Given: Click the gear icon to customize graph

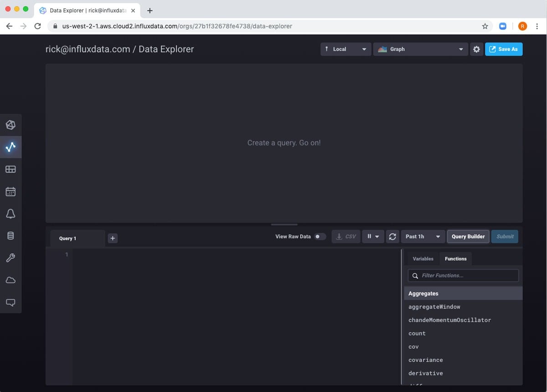Looking at the screenshot, I should point(476,49).
